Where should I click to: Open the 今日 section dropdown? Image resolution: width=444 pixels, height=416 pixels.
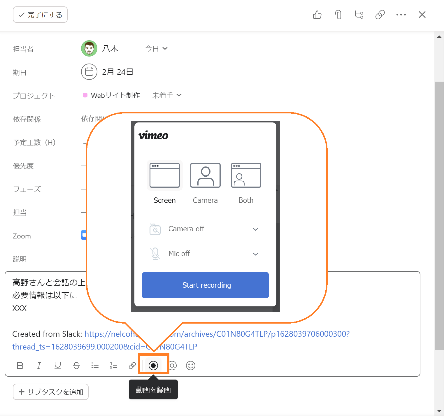click(157, 48)
